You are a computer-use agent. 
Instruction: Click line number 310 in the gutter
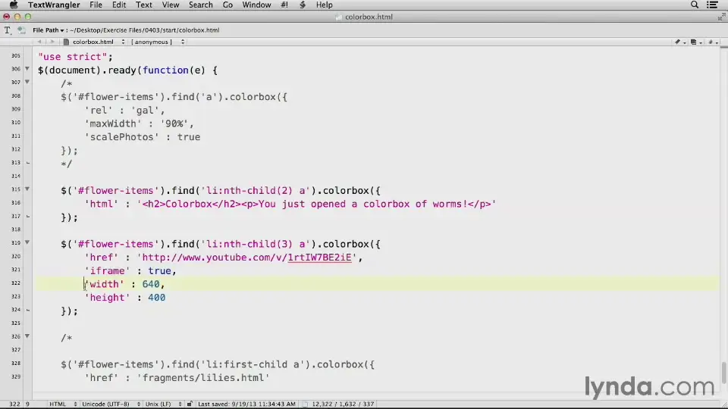tap(16, 123)
